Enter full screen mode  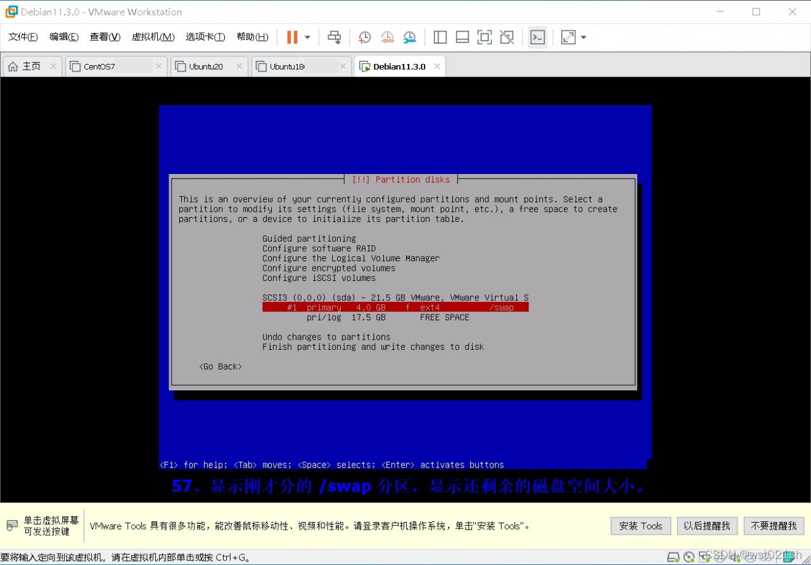(x=485, y=37)
